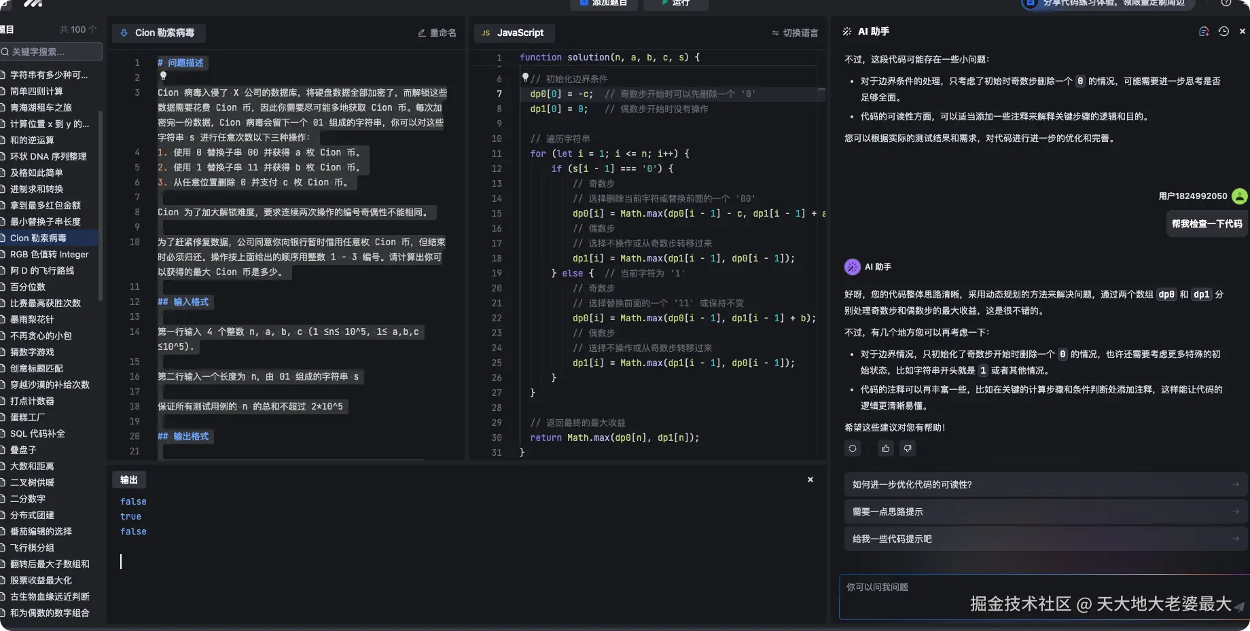Run the code with the 运行 button
This screenshot has height=631, width=1250.
click(675, 3)
